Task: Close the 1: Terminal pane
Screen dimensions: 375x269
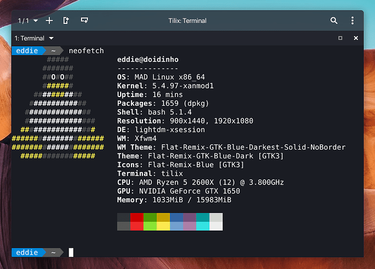Action: click(x=356, y=39)
